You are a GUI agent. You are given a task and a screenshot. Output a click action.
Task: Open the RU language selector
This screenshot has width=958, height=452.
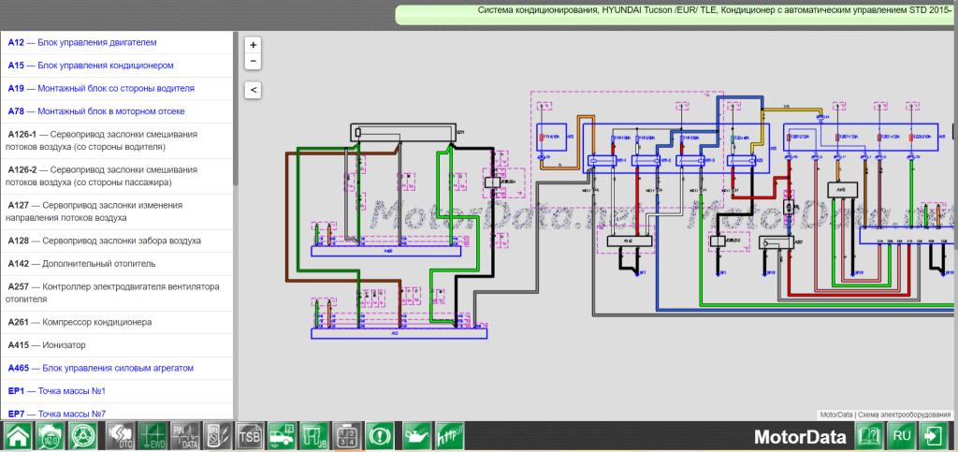[x=902, y=436]
